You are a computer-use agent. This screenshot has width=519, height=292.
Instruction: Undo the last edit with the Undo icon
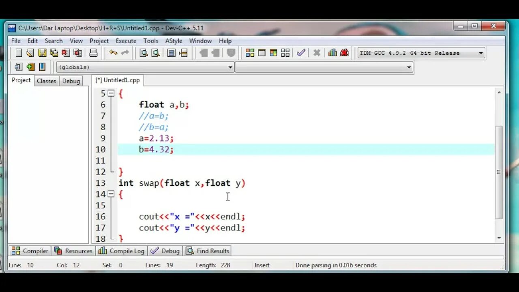point(113,53)
